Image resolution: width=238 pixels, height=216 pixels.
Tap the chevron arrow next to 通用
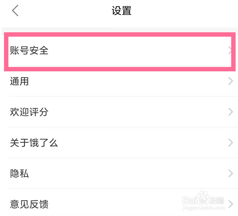point(230,81)
